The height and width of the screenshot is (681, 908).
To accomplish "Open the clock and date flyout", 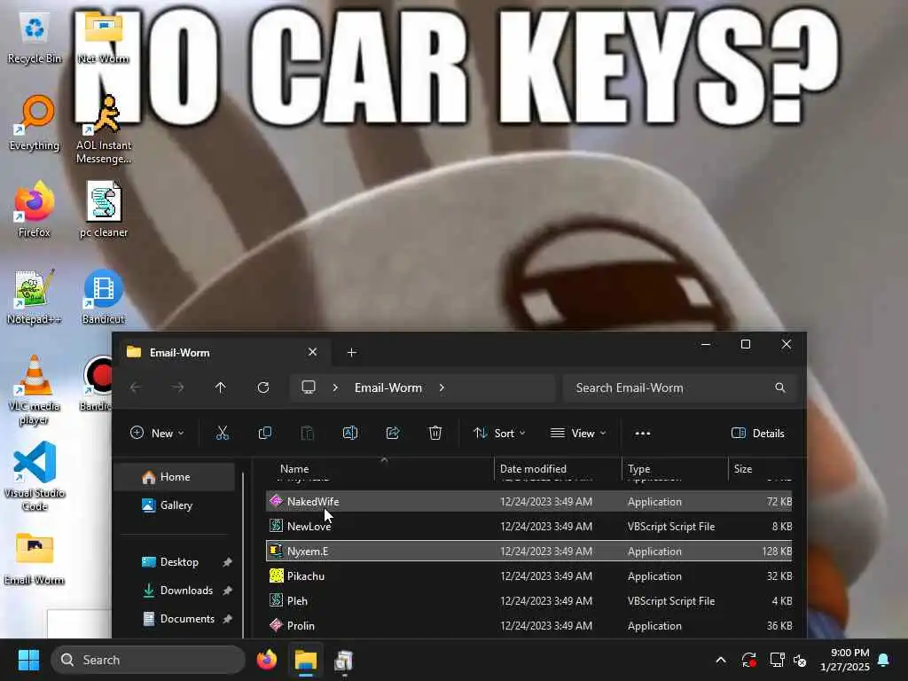I will (845, 660).
